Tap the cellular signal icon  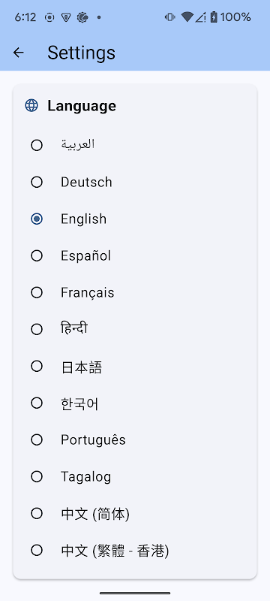[x=201, y=17]
